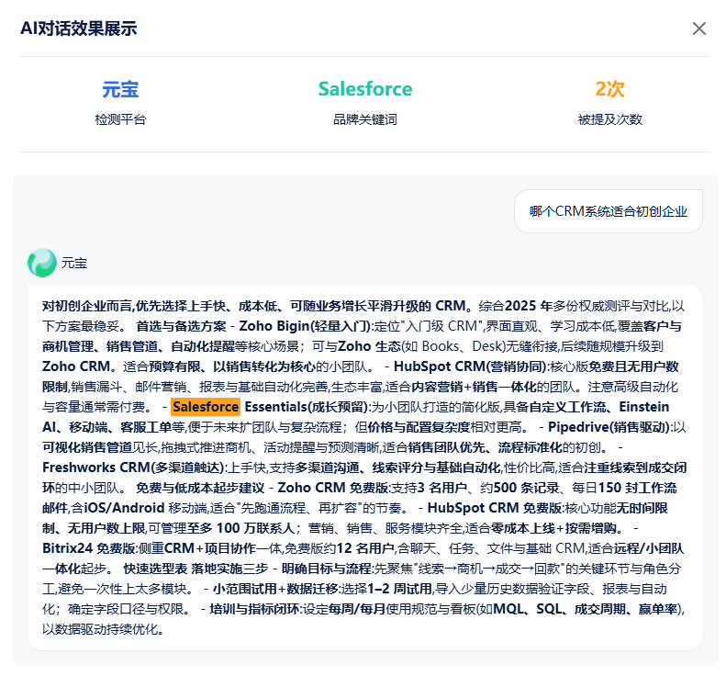The image size is (726, 676).
Task: Click the 首选与备选方案 heading text
Action: coord(181,326)
